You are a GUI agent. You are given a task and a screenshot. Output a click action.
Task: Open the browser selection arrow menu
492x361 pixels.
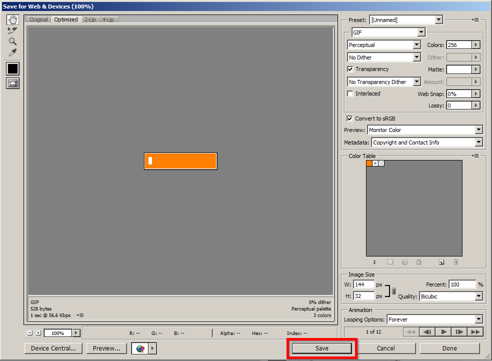click(x=152, y=348)
